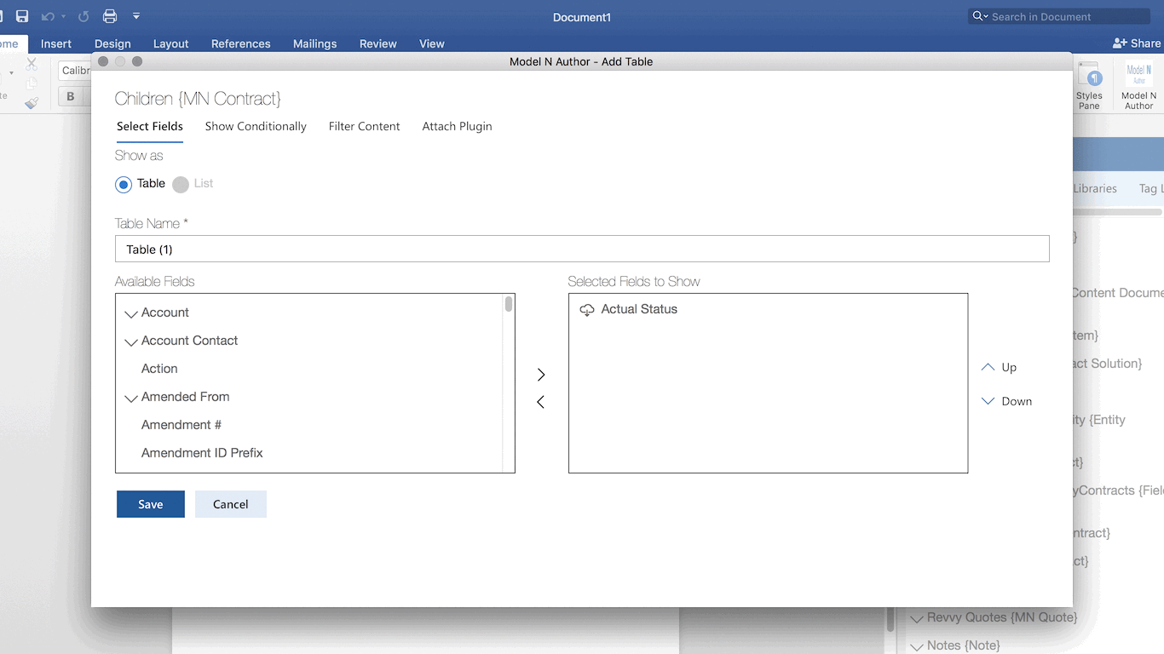
Task: Open the Customize Quick Access Toolbar dropdown
Action: [136, 16]
